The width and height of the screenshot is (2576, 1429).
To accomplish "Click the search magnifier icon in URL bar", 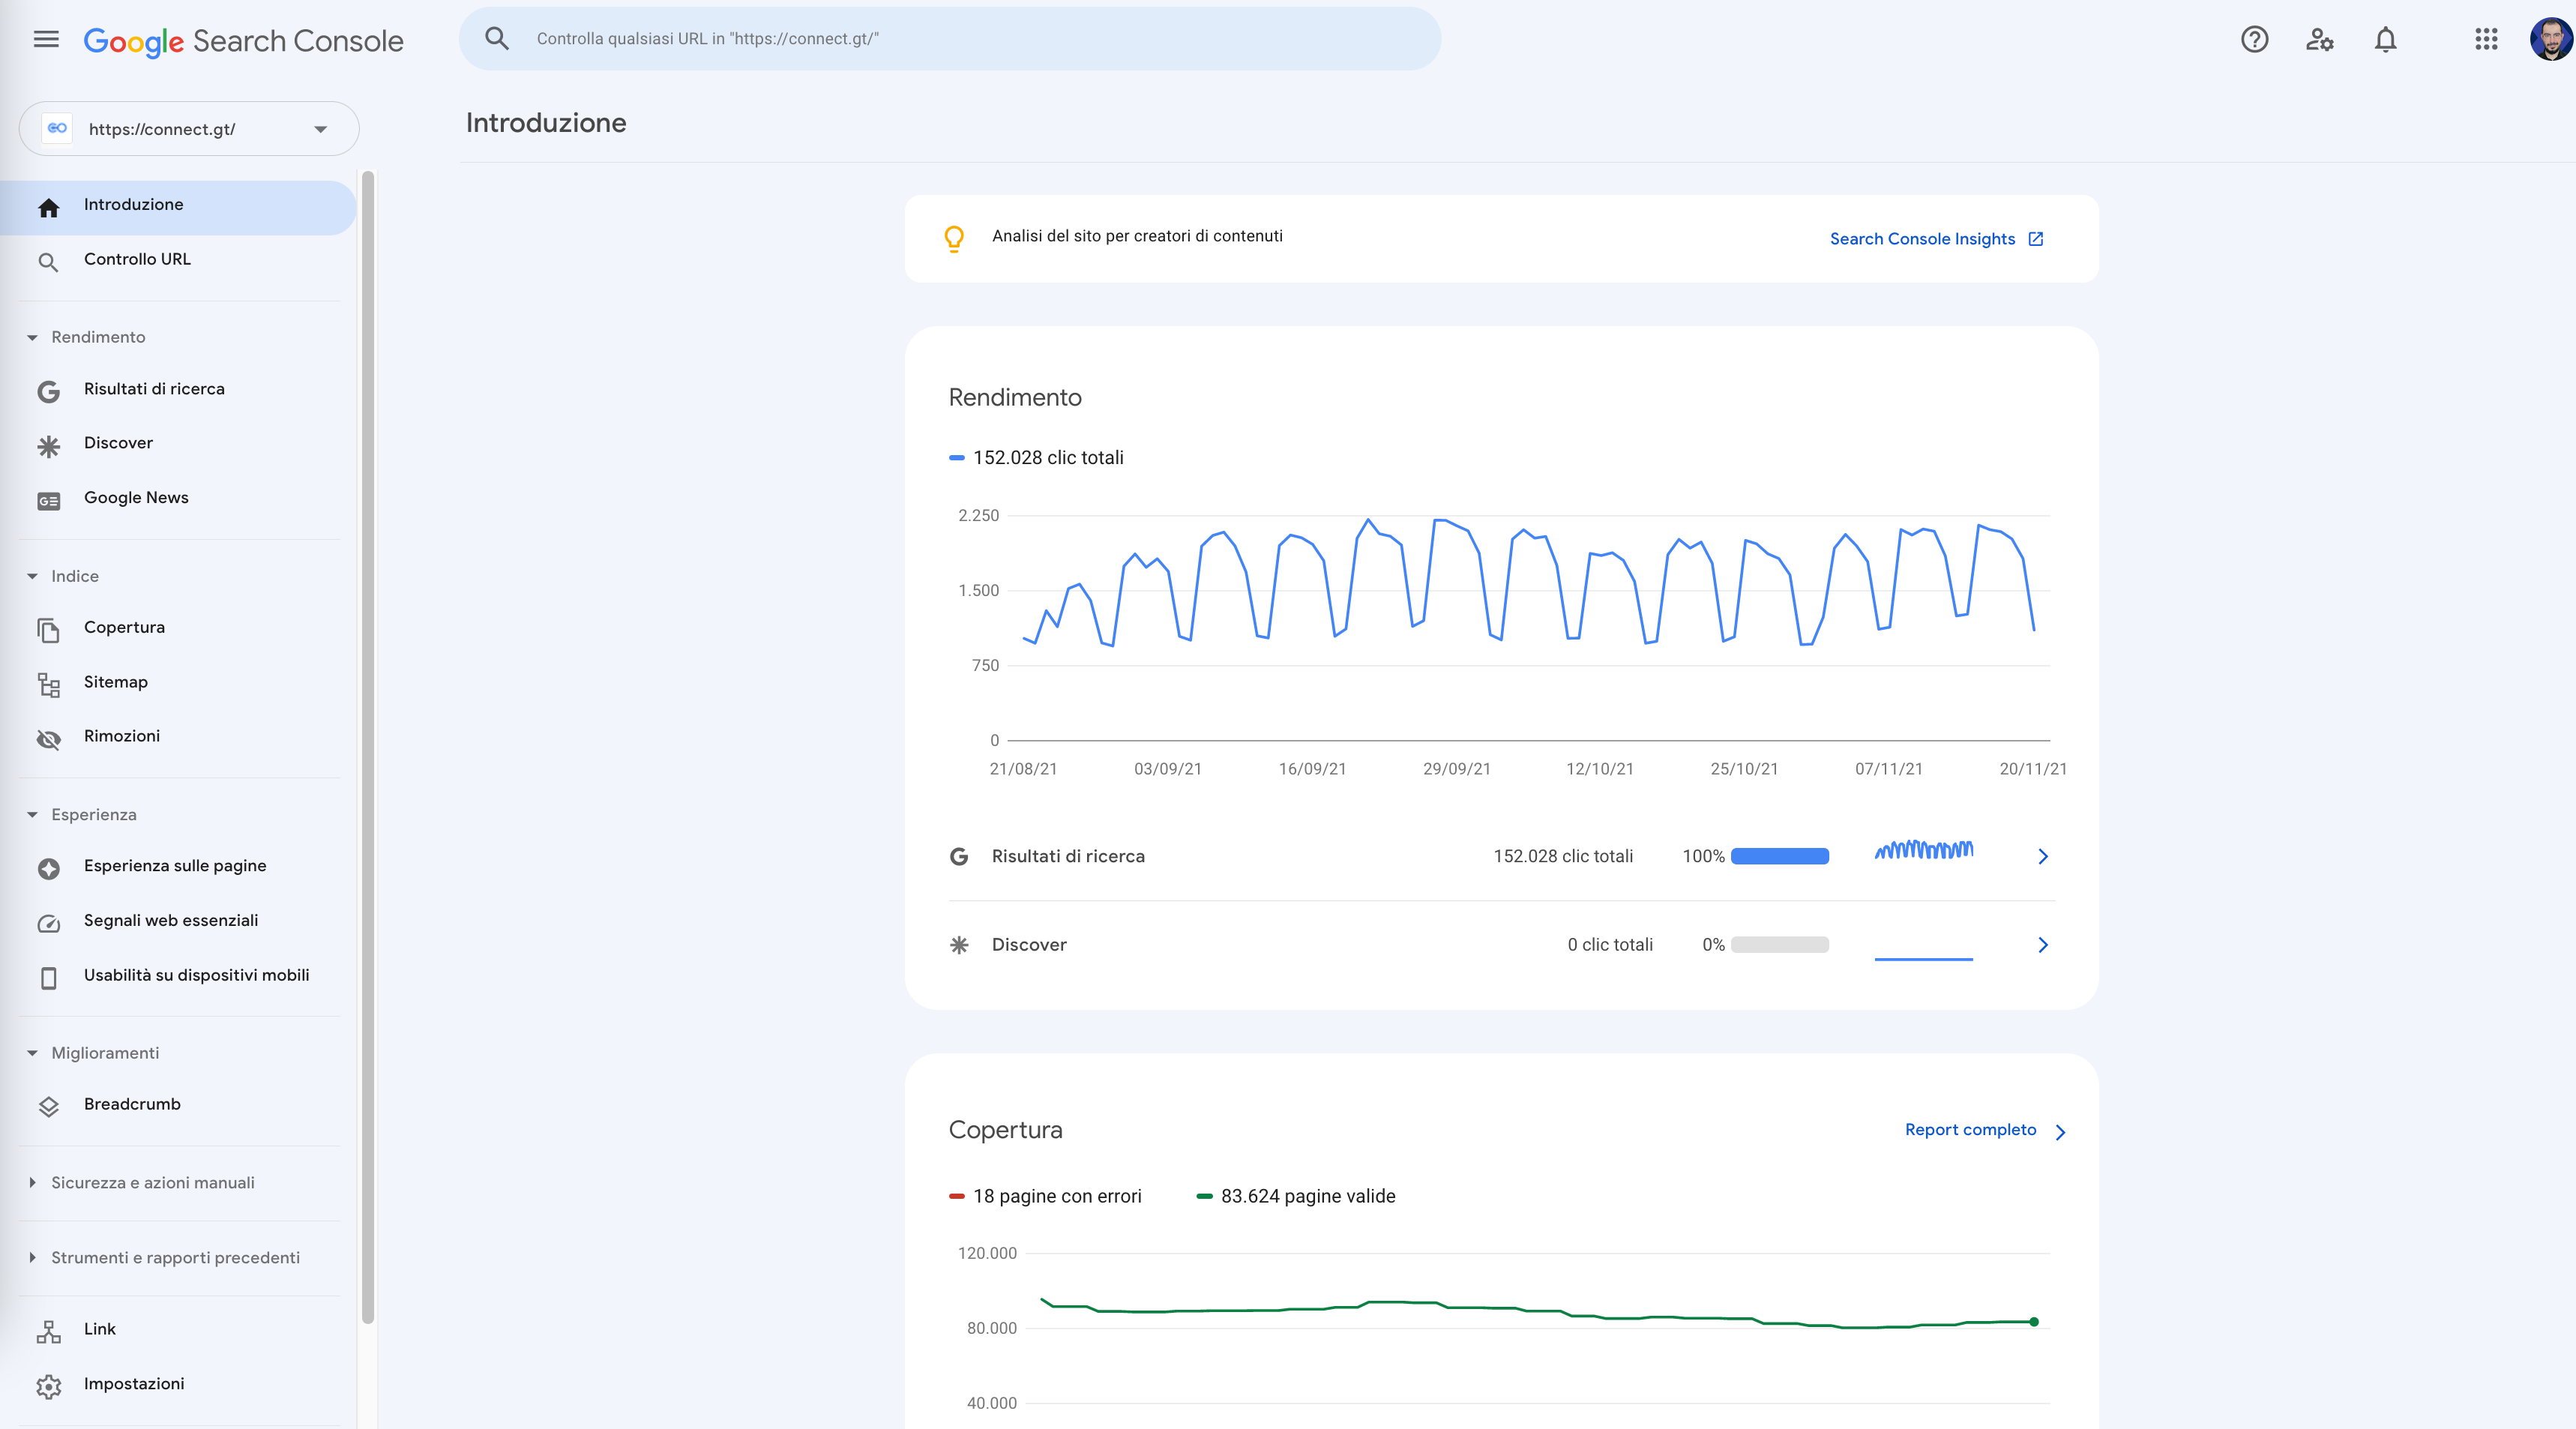I will [x=497, y=39].
